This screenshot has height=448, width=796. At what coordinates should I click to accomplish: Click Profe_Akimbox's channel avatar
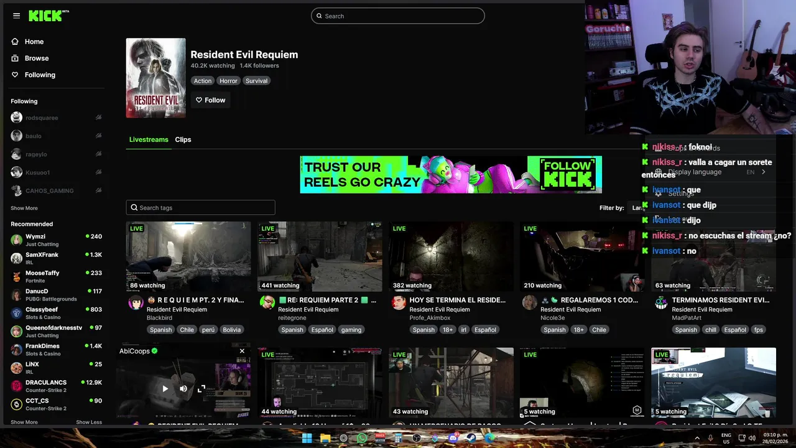click(399, 303)
